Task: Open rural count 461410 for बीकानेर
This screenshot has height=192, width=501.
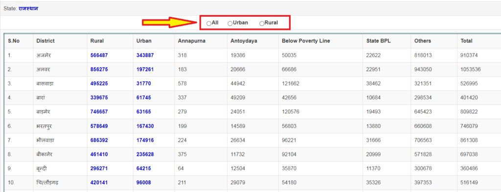Action: [x=99, y=154]
